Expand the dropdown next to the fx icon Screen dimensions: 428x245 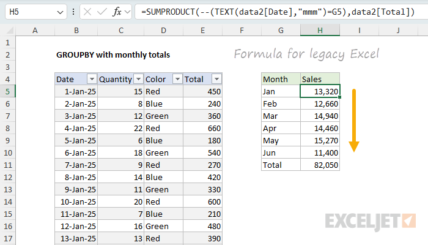pos(127,12)
